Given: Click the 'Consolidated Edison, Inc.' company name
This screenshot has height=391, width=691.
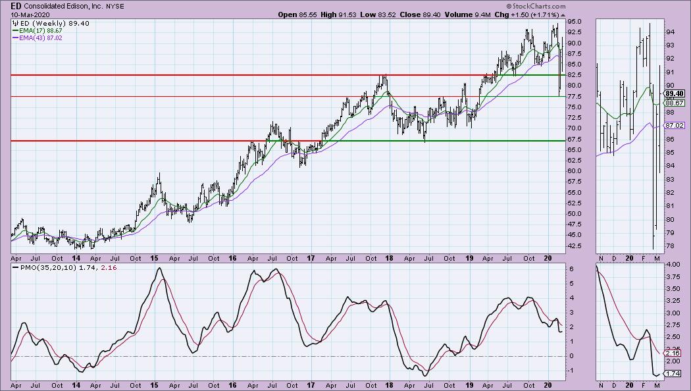Looking at the screenshot, I should [63, 6].
